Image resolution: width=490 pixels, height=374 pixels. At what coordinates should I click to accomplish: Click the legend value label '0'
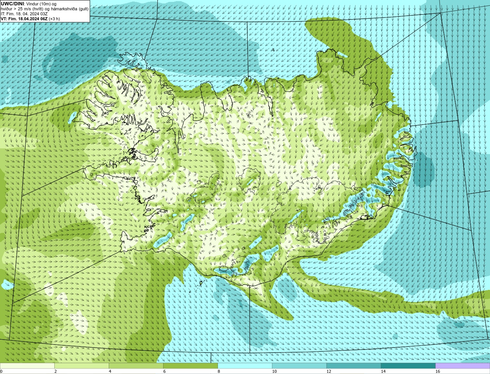tap(2, 371)
